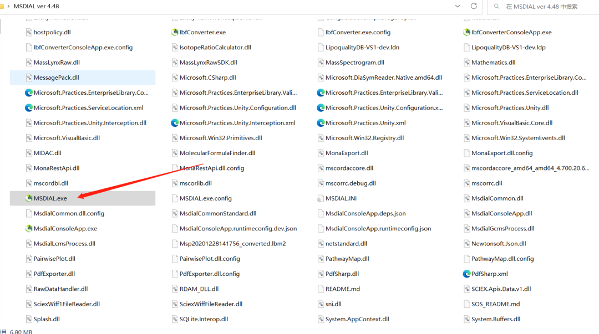Select LipoqualityDB-VS1-dev.ldp file name
Screen dimensions: 599x334
(x=509, y=47)
